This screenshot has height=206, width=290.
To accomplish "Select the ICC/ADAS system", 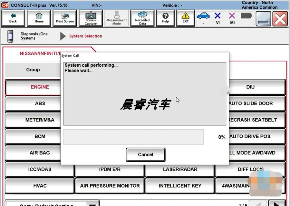I will [40, 169].
